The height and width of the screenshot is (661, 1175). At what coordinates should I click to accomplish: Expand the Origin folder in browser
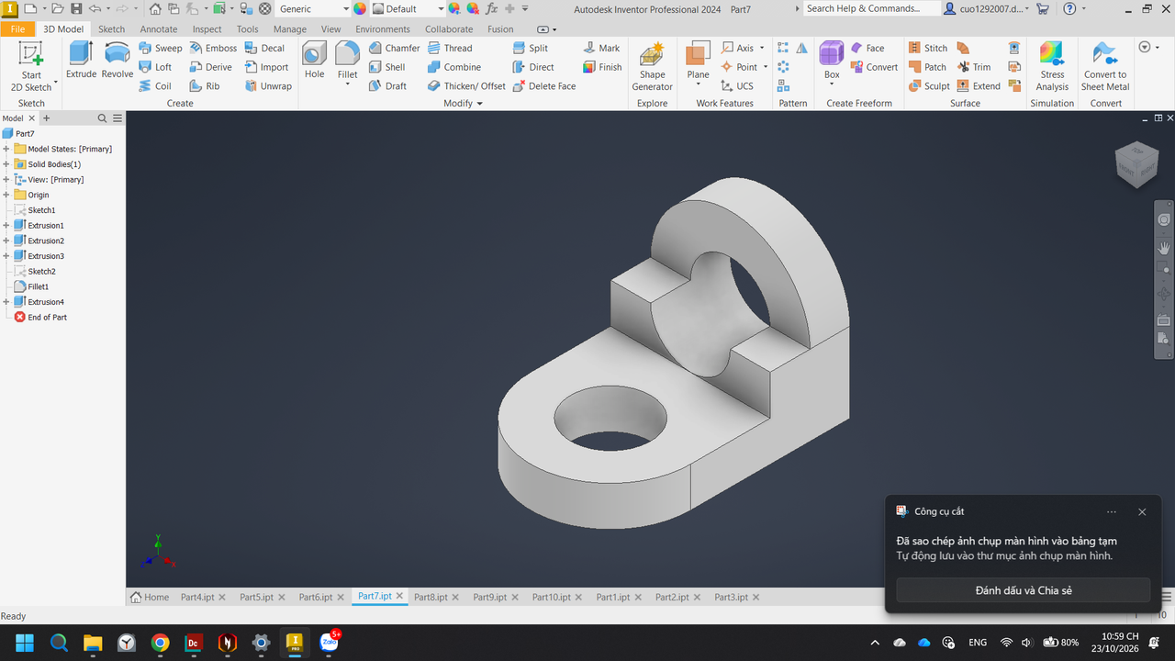(6, 195)
